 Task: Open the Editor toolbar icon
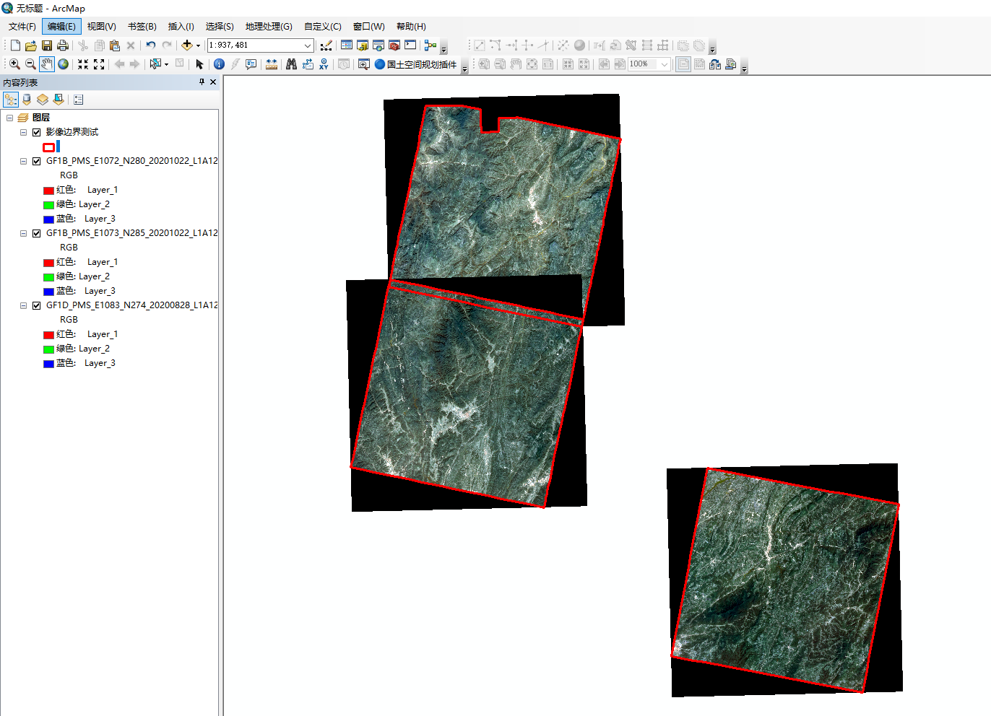[x=326, y=45]
